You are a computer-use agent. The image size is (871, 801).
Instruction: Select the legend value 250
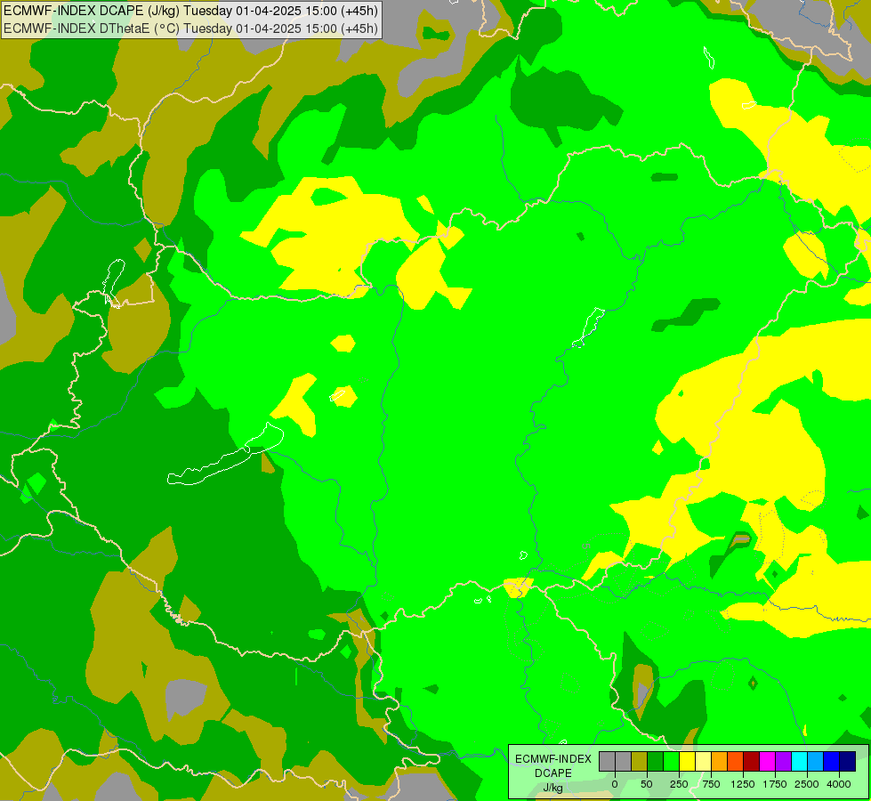click(x=679, y=784)
